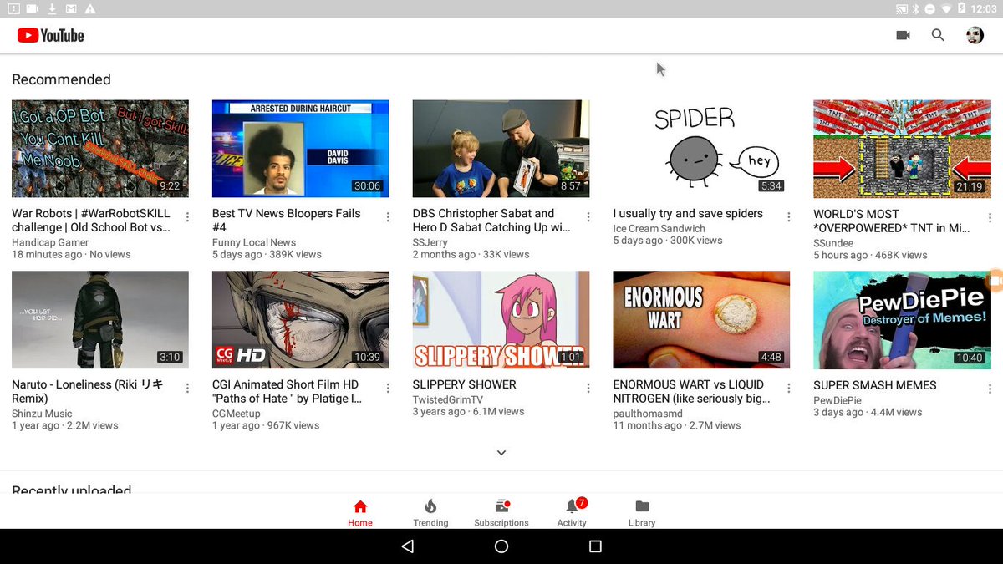Tap the warning triangle in status bar

click(90, 8)
